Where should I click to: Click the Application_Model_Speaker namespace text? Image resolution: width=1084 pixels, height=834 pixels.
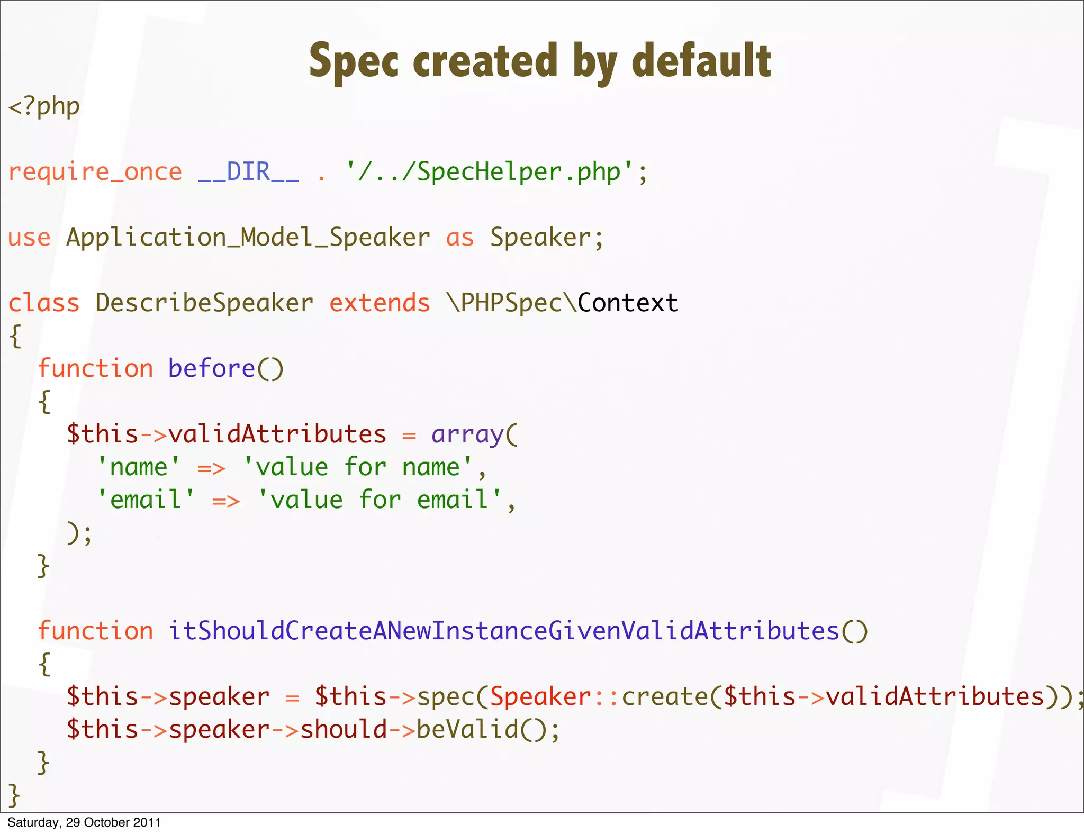pyautogui.click(x=248, y=238)
